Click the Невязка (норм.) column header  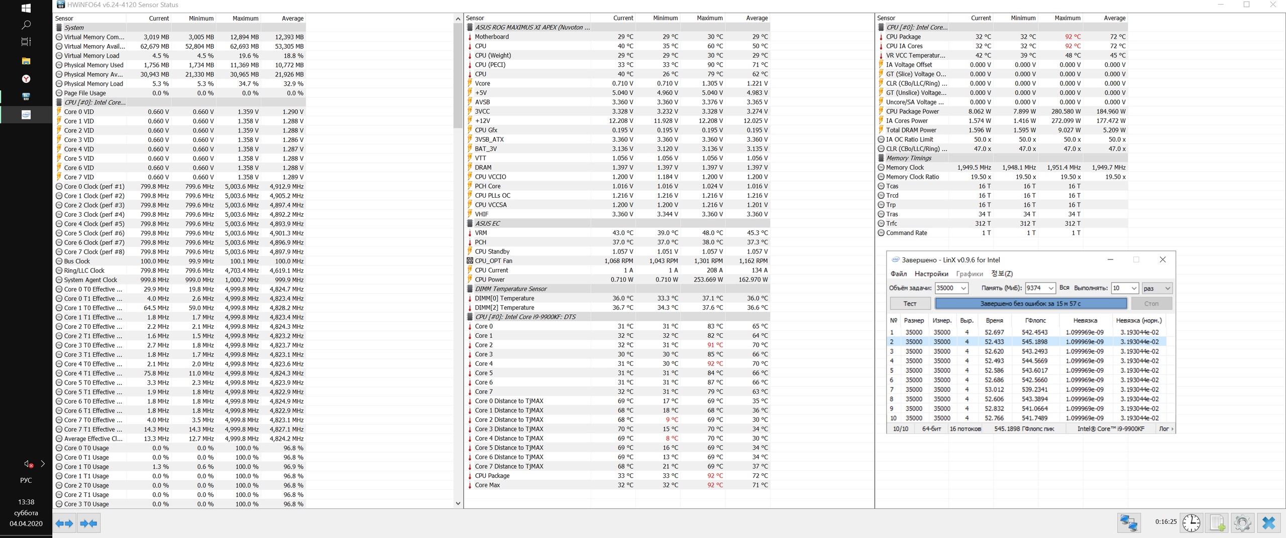pos(1139,320)
